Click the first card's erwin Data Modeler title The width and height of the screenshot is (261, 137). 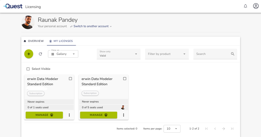pyautogui.click(x=43, y=82)
